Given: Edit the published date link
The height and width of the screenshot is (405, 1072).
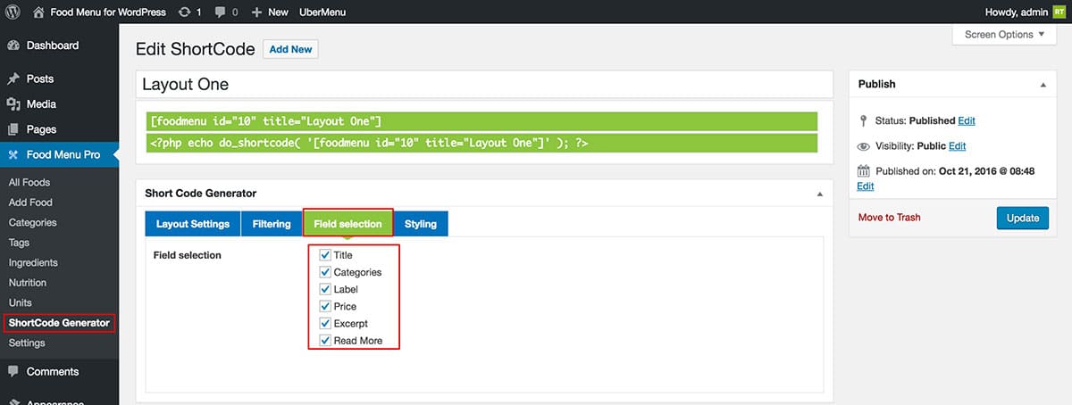Looking at the screenshot, I should (865, 186).
